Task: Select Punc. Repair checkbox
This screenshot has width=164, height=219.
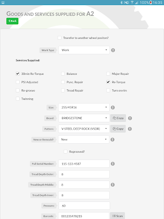Action: (63, 82)
